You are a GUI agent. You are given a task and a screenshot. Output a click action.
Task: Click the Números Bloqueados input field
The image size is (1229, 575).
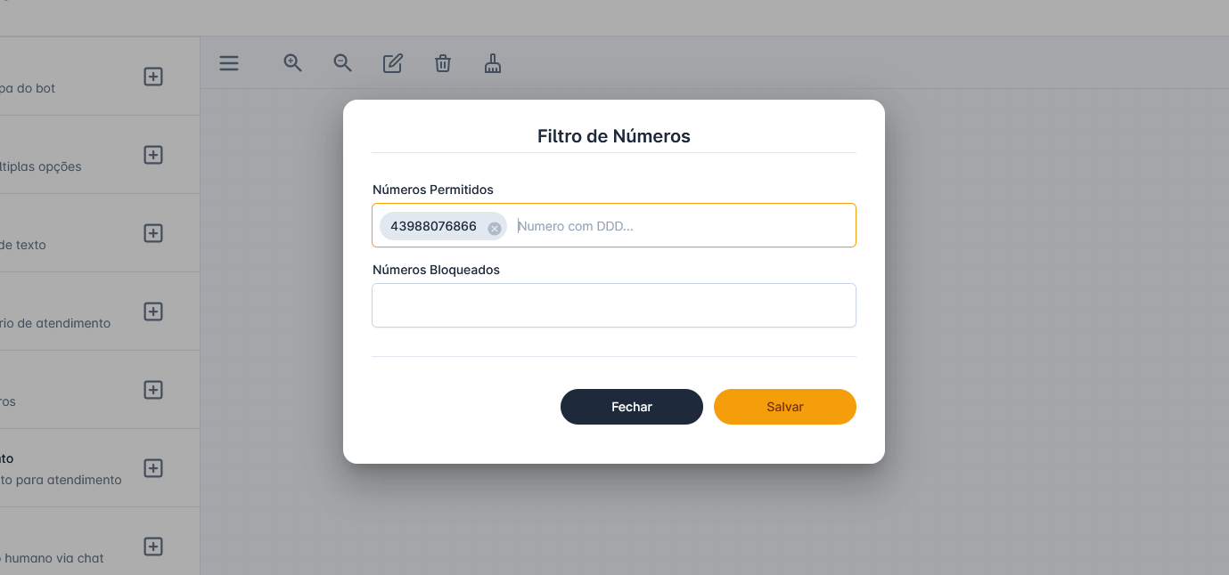coord(613,305)
